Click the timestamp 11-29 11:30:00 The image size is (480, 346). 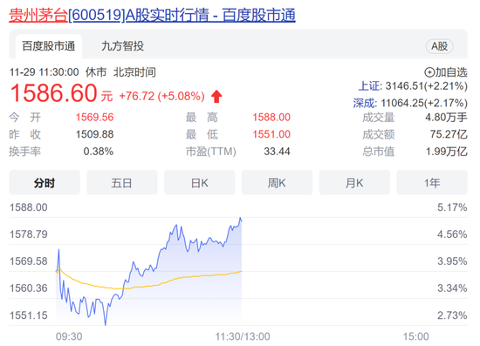click(45, 72)
